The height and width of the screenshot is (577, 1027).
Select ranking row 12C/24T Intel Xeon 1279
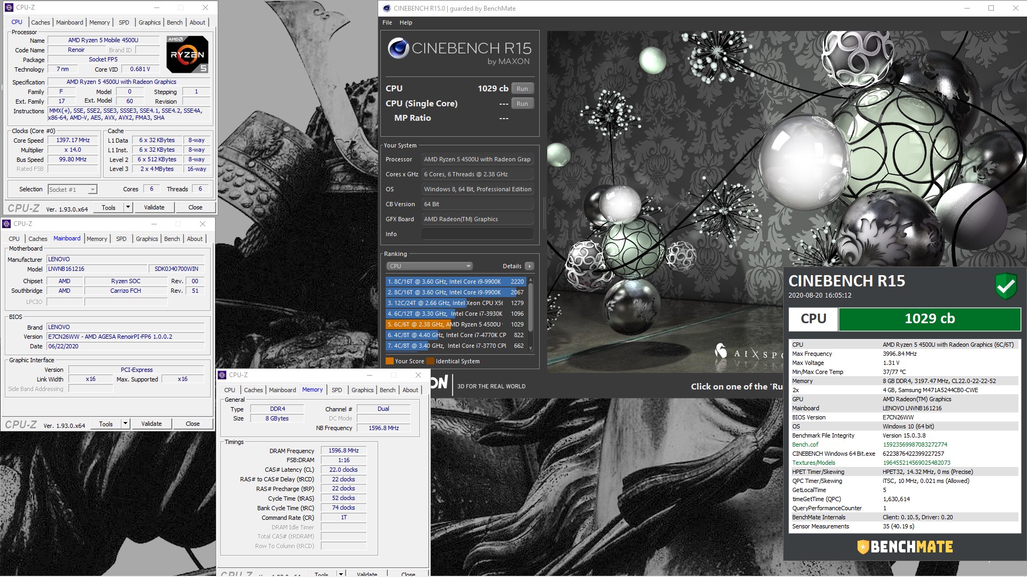(455, 303)
